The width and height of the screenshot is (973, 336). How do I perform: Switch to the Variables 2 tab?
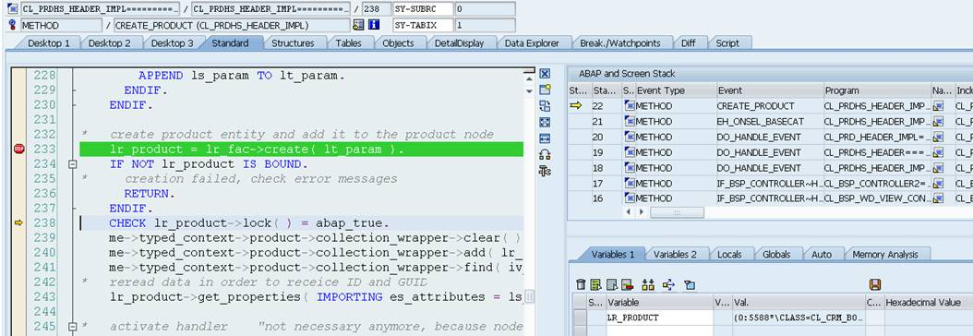(675, 254)
